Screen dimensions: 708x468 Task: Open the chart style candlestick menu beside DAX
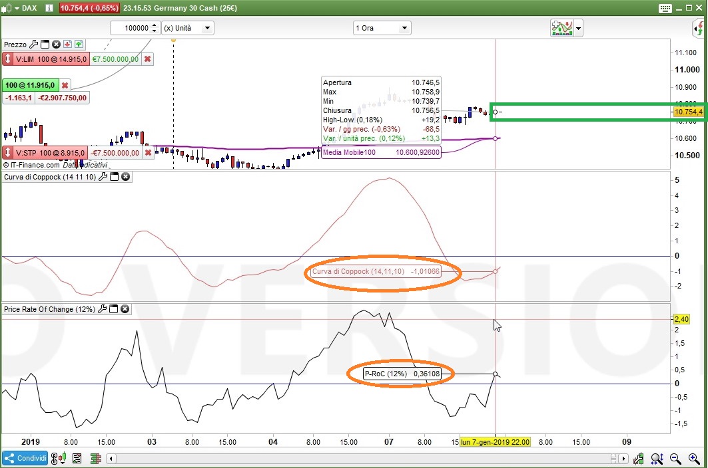click(9, 8)
